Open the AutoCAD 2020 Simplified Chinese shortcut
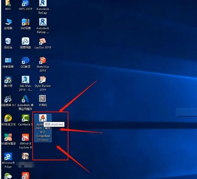This screenshot has width=197, height=179. 42,119
